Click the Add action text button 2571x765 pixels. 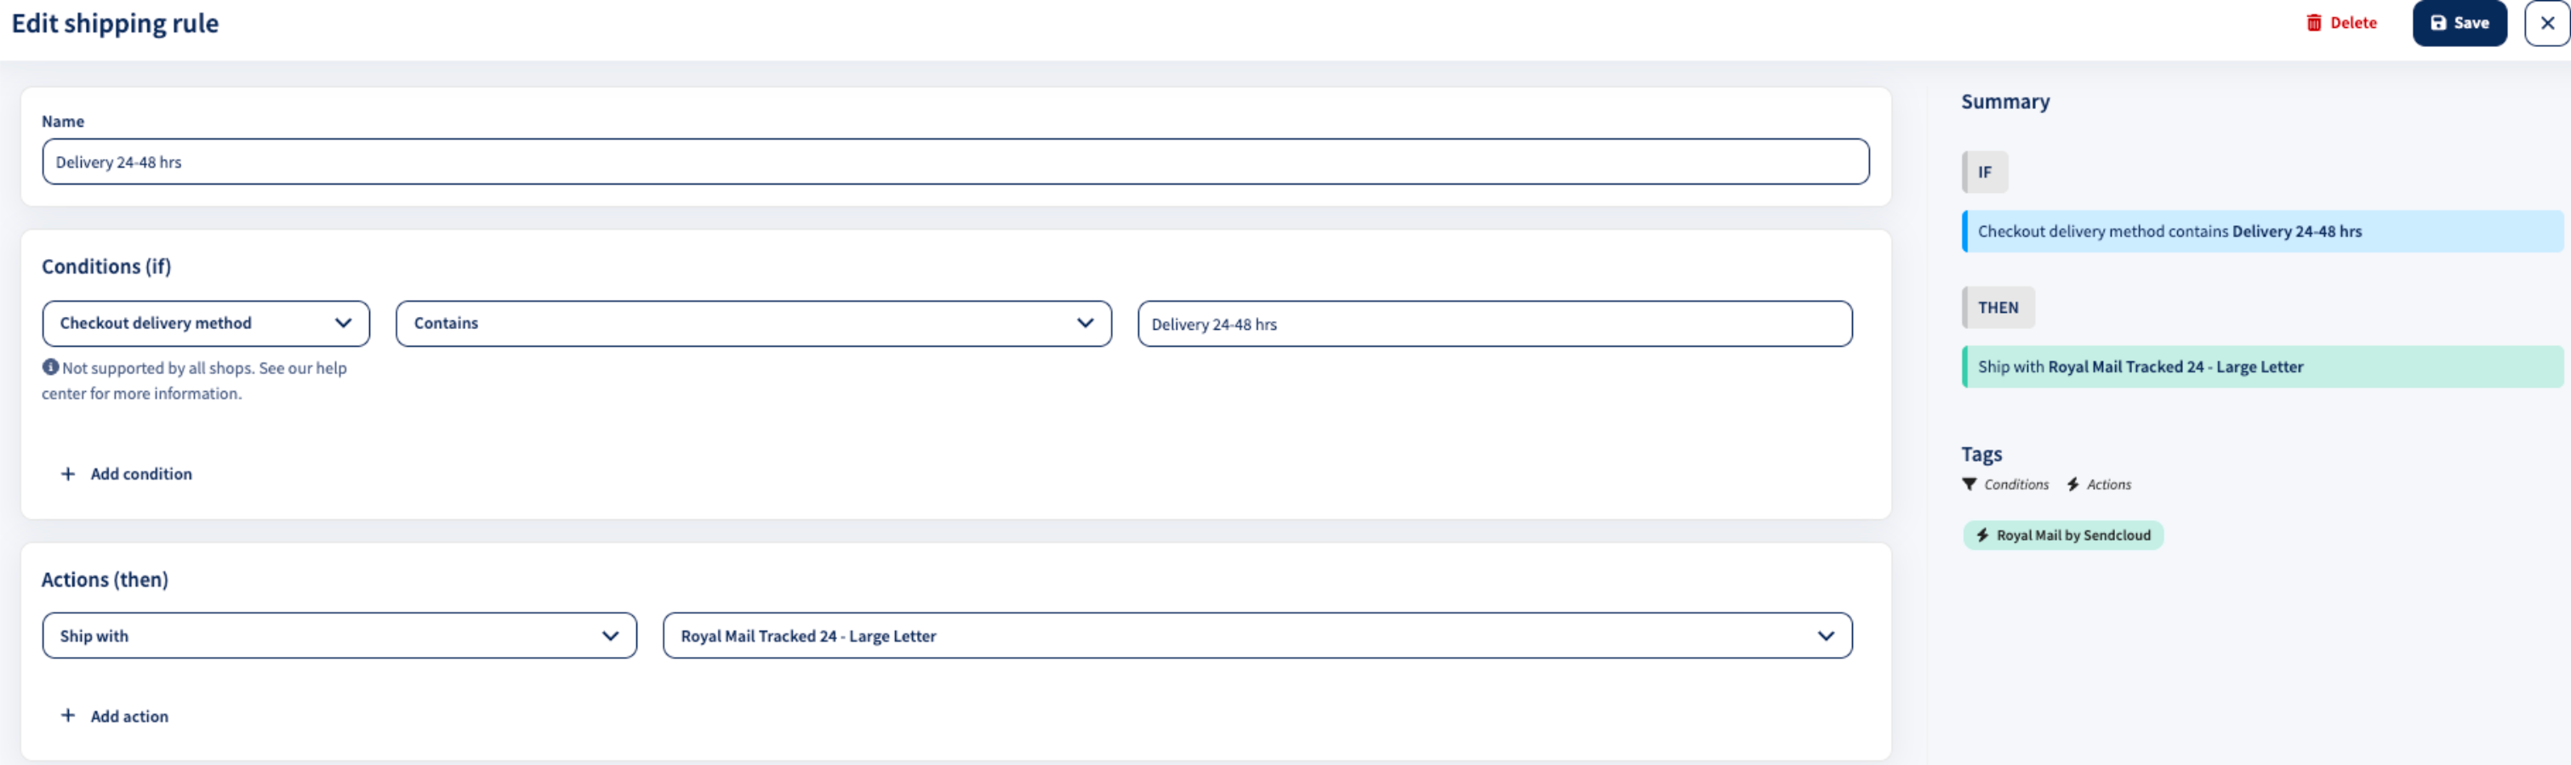click(130, 717)
